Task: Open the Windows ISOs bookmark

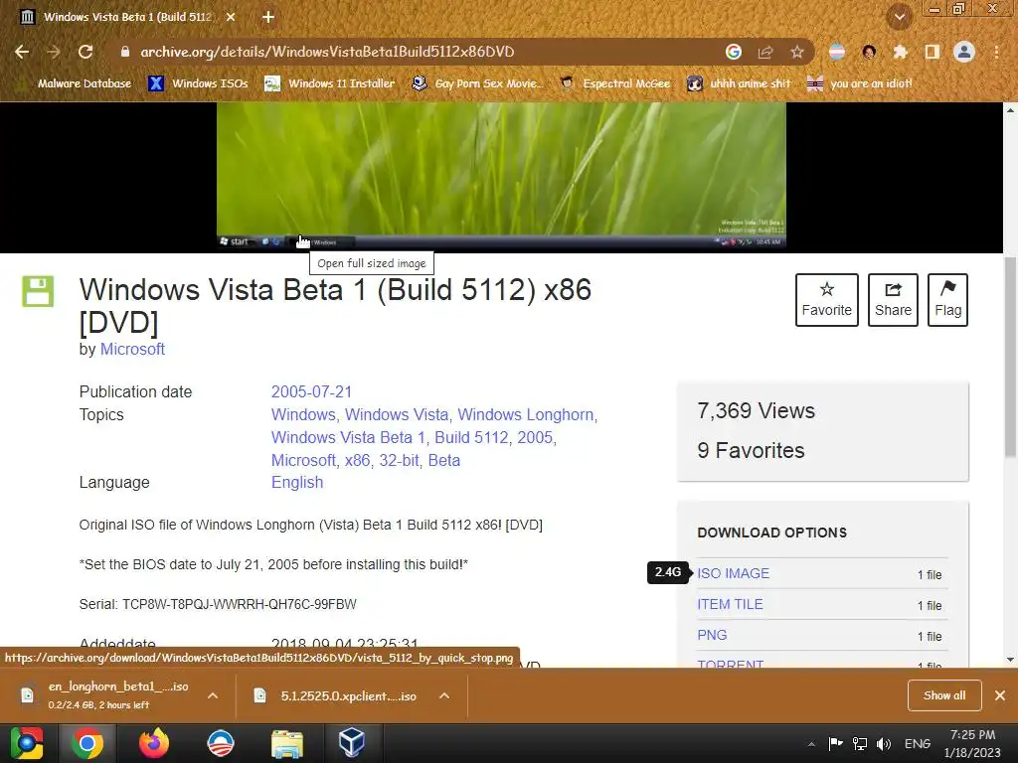Action: click(x=199, y=83)
